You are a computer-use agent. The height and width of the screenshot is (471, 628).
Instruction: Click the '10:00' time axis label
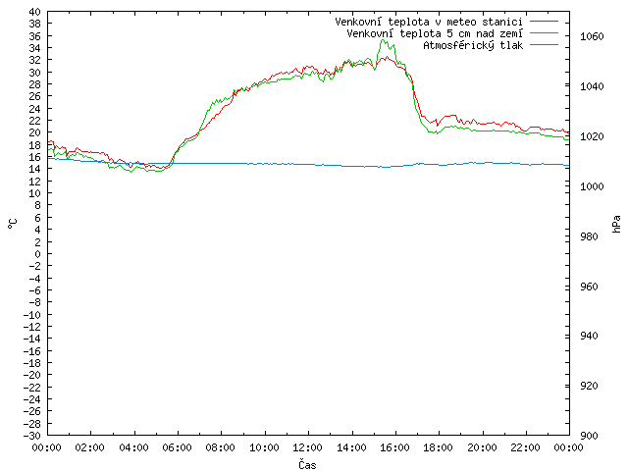pyautogui.click(x=264, y=447)
